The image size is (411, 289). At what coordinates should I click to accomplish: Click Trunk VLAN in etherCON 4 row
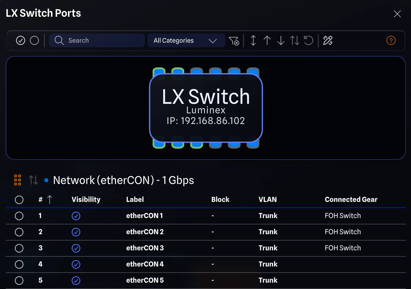268,264
